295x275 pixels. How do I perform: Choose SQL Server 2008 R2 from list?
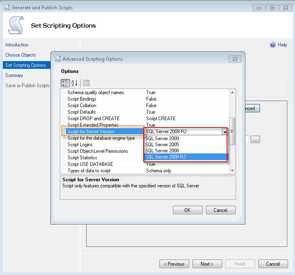[x=186, y=157]
